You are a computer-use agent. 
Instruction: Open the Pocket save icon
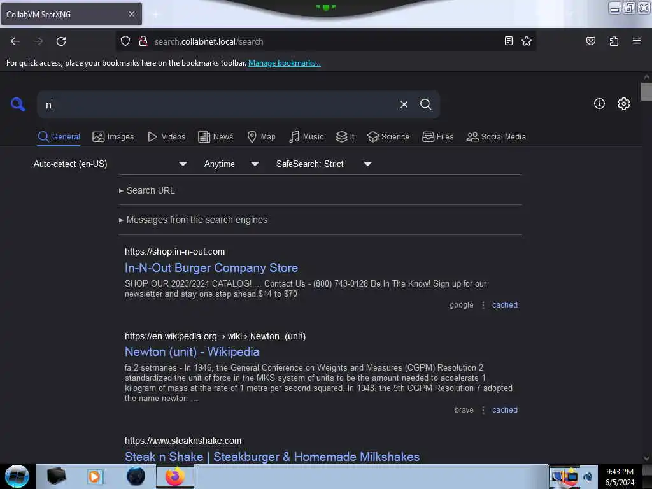(590, 41)
